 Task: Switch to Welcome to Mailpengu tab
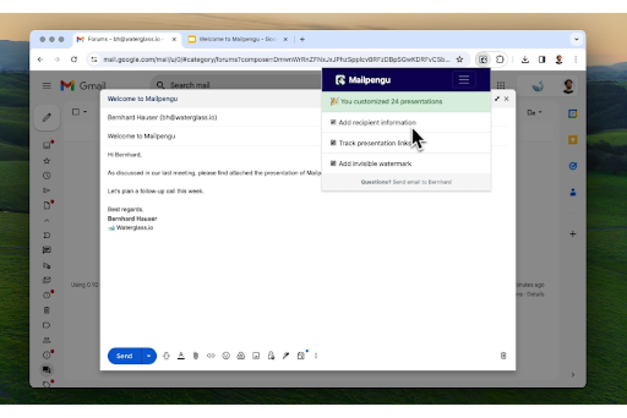(238, 39)
